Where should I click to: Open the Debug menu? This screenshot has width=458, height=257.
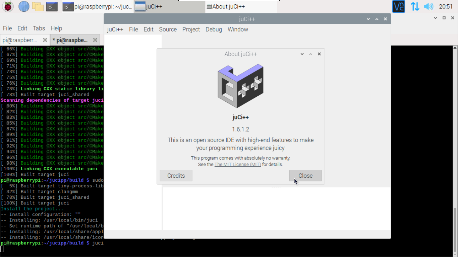[214, 29]
